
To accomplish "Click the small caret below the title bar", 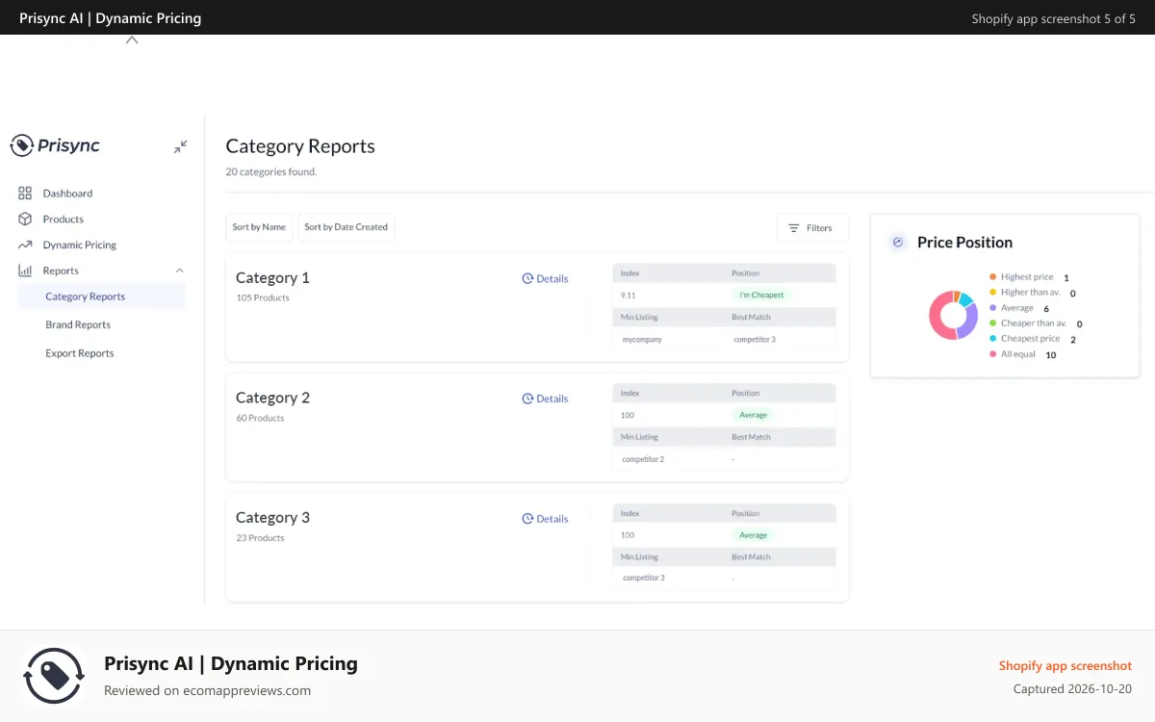I will click(x=132, y=40).
